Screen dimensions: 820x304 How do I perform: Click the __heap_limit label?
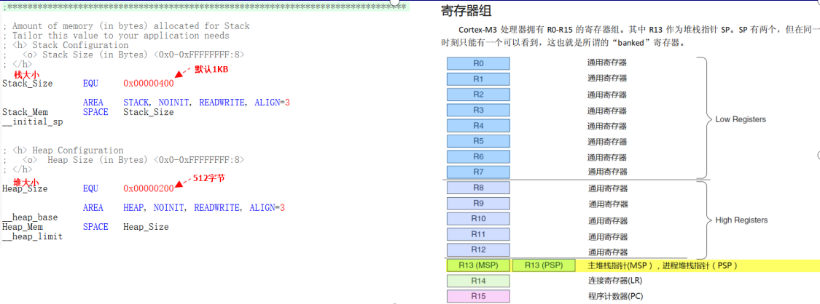point(32,237)
